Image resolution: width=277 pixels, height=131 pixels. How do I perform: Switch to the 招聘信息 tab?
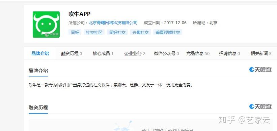[229, 54]
